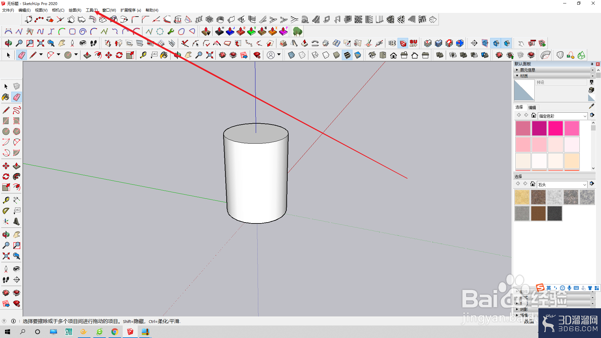Select the Walk footprints tool in left toolbar
601x338 pixels.
[x=6, y=279]
